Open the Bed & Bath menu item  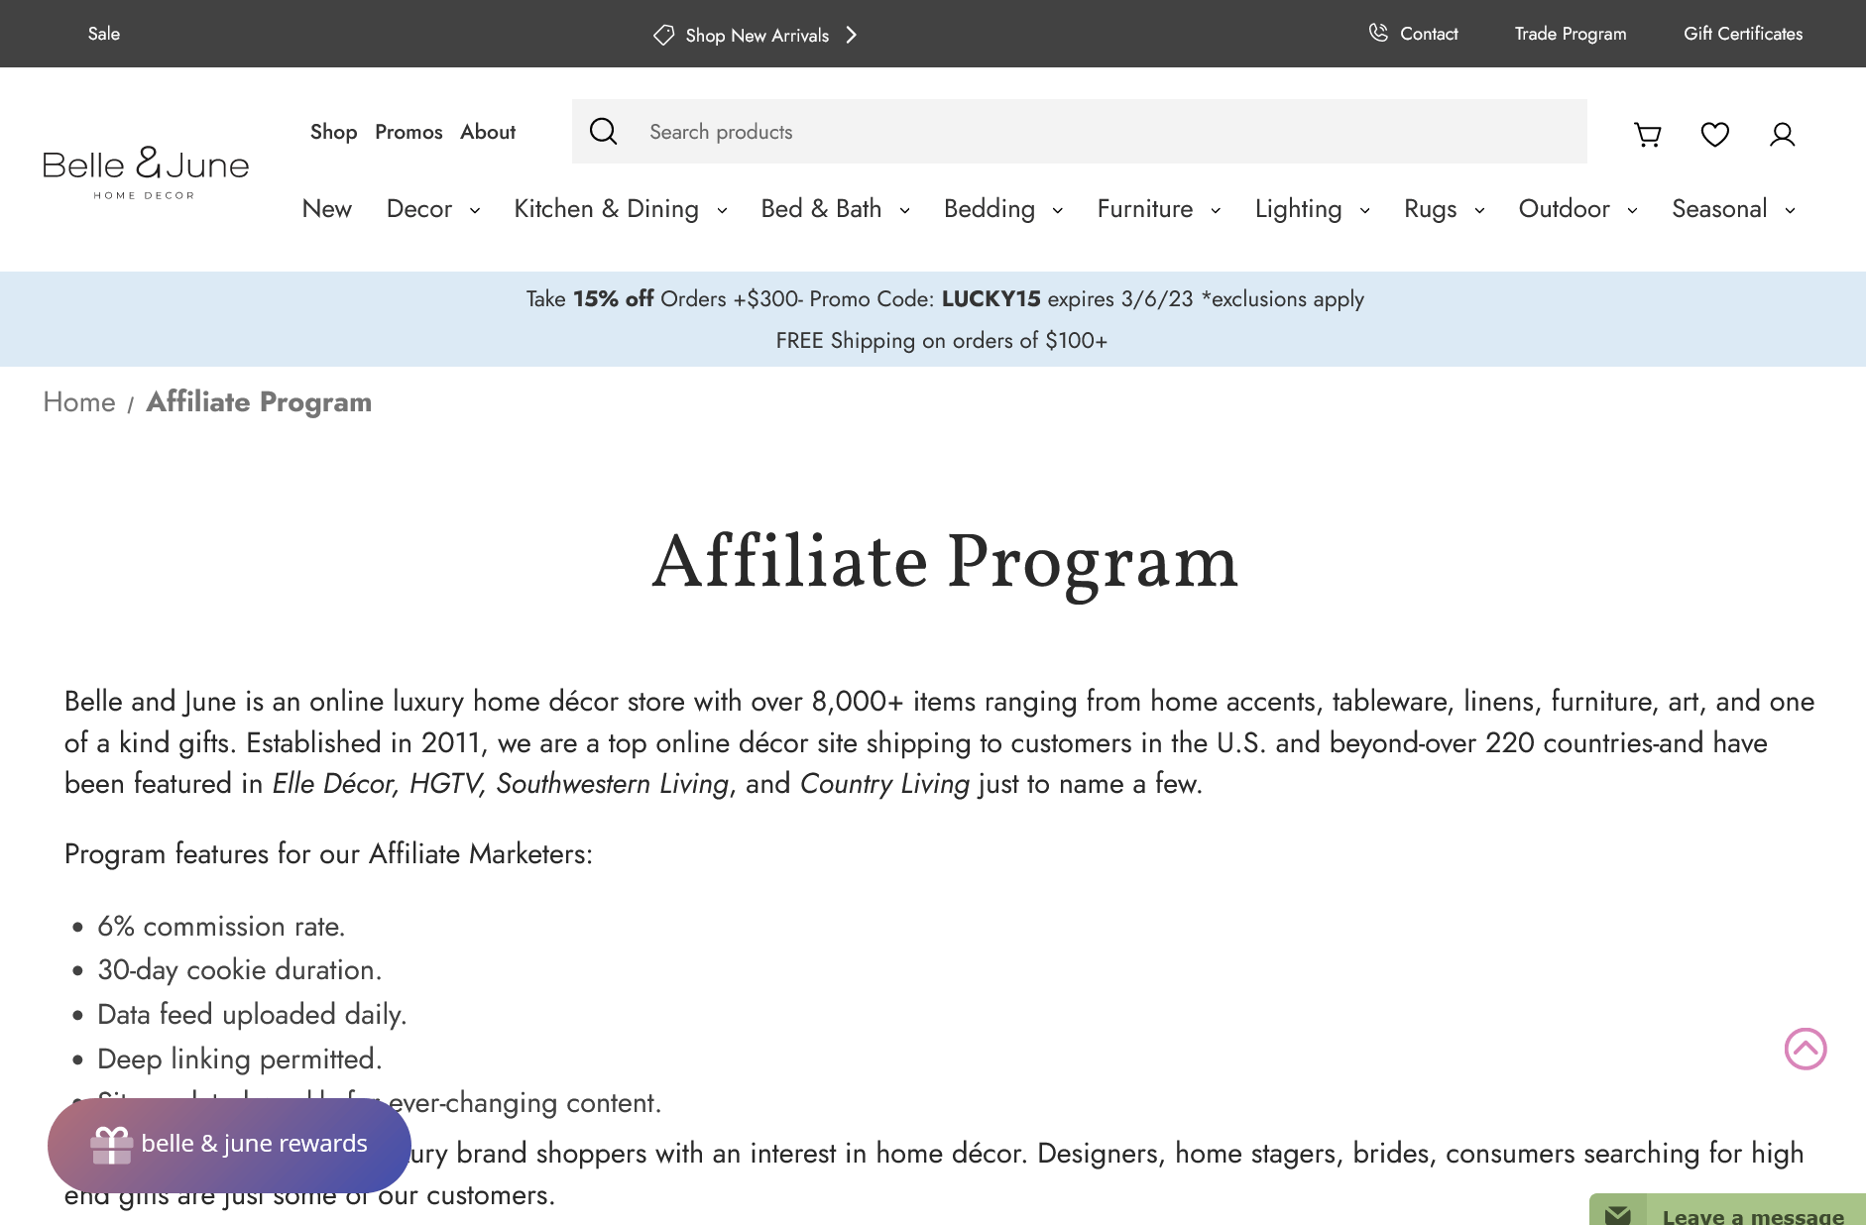pos(821,209)
